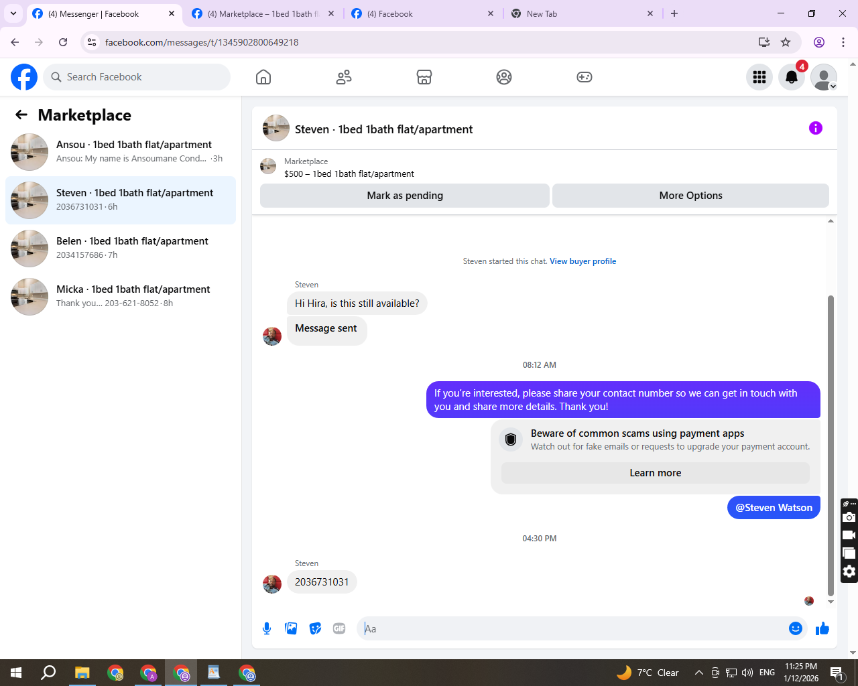
Task: Click chat scroll down arrow
Action: (x=831, y=602)
